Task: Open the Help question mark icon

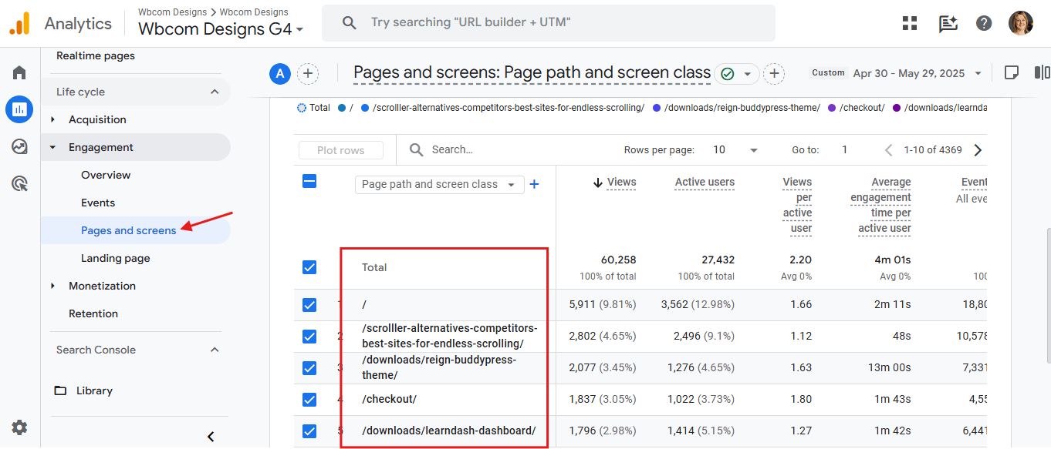Action: [983, 22]
